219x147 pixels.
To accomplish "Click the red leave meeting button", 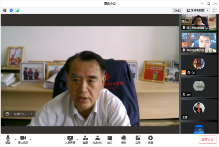I will click(x=208, y=139).
